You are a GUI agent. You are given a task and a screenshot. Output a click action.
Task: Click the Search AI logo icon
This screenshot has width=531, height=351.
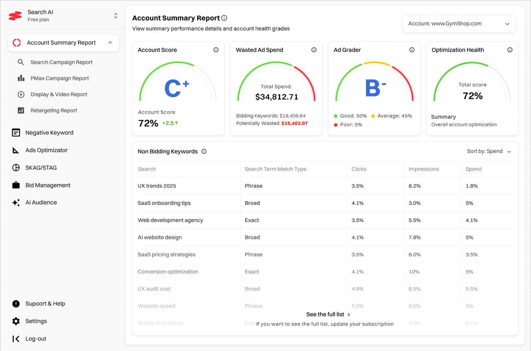[15, 16]
